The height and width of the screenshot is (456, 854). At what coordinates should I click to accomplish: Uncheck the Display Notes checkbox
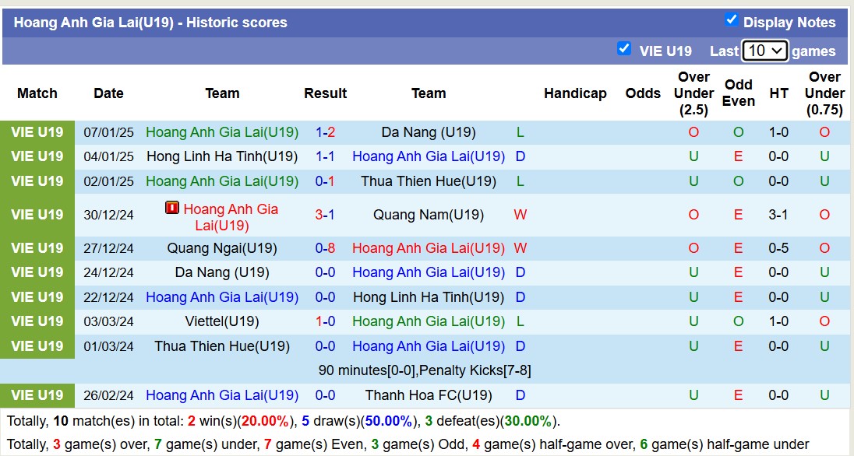click(732, 21)
